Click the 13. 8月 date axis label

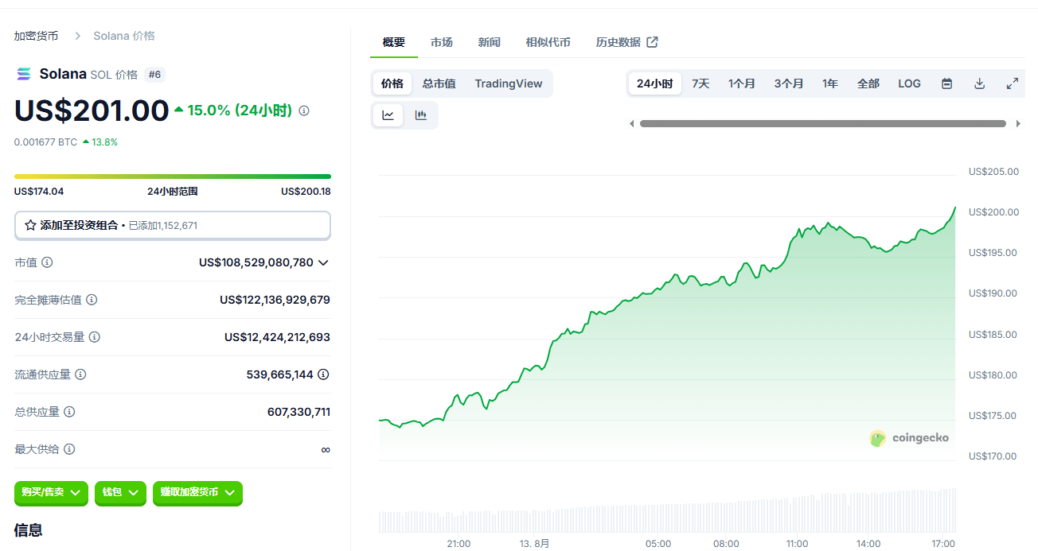pyautogui.click(x=535, y=544)
